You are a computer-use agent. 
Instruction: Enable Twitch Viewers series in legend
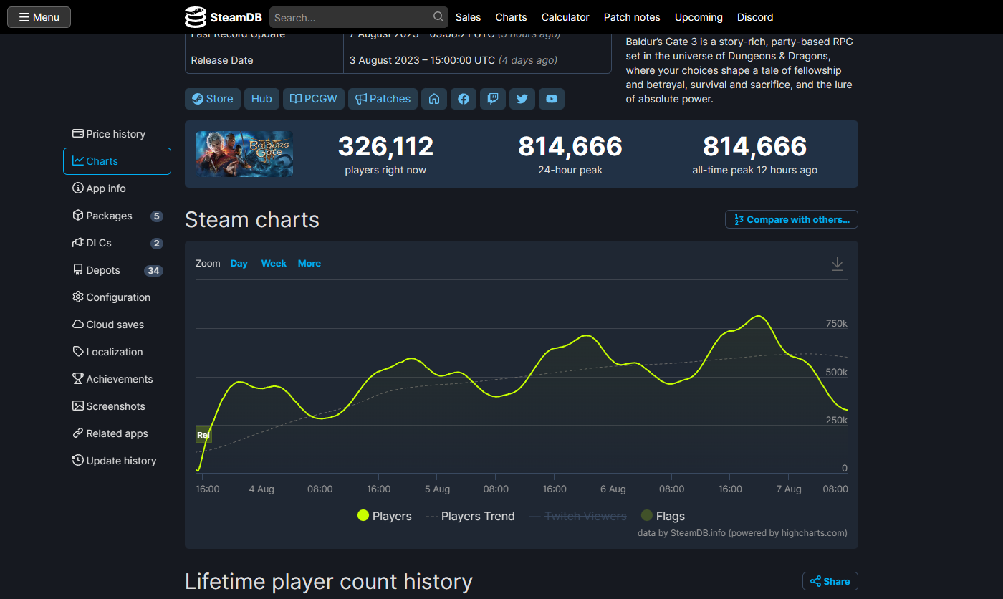coord(577,516)
